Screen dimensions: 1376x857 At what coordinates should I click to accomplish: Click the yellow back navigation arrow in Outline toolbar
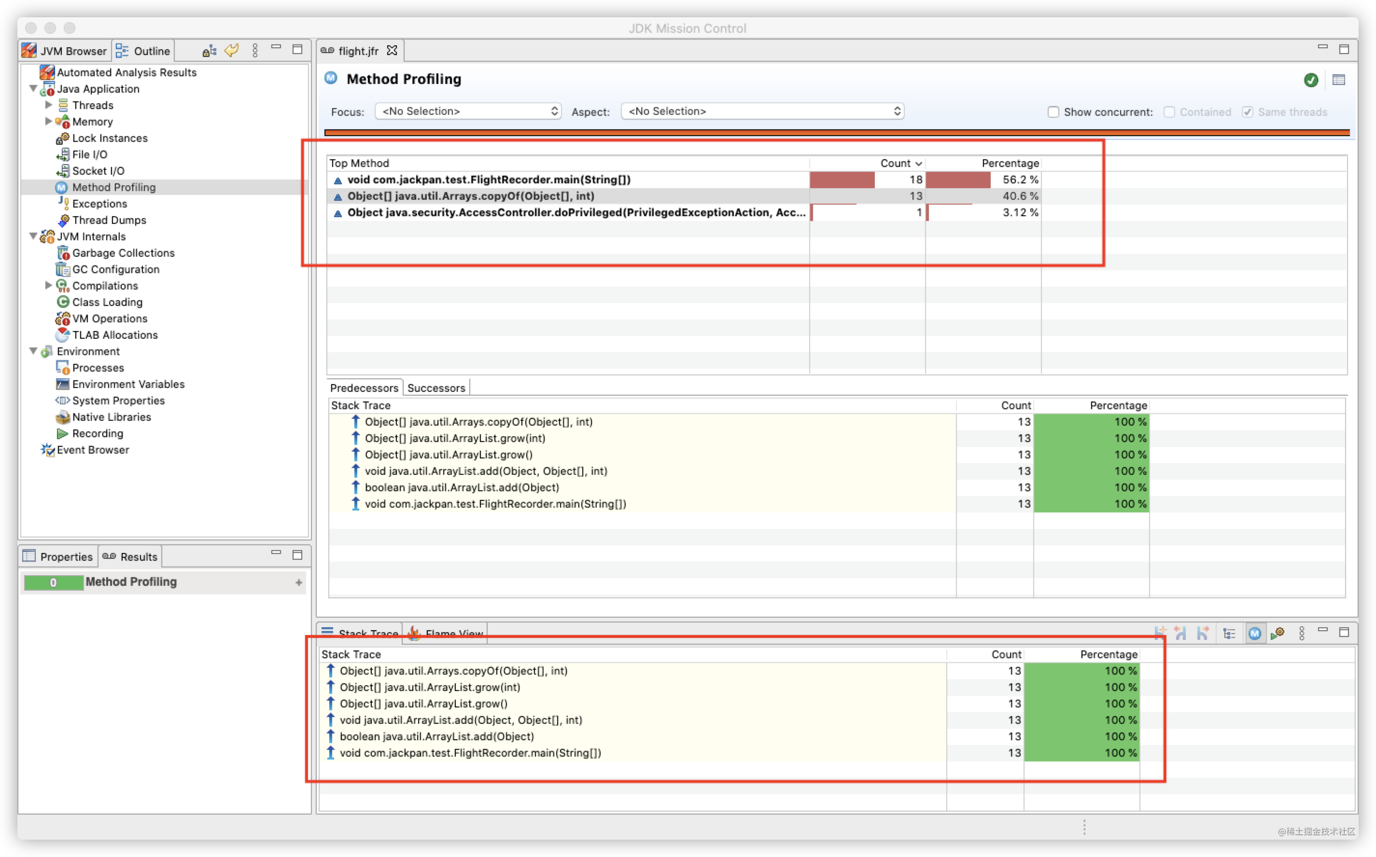pos(231,50)
